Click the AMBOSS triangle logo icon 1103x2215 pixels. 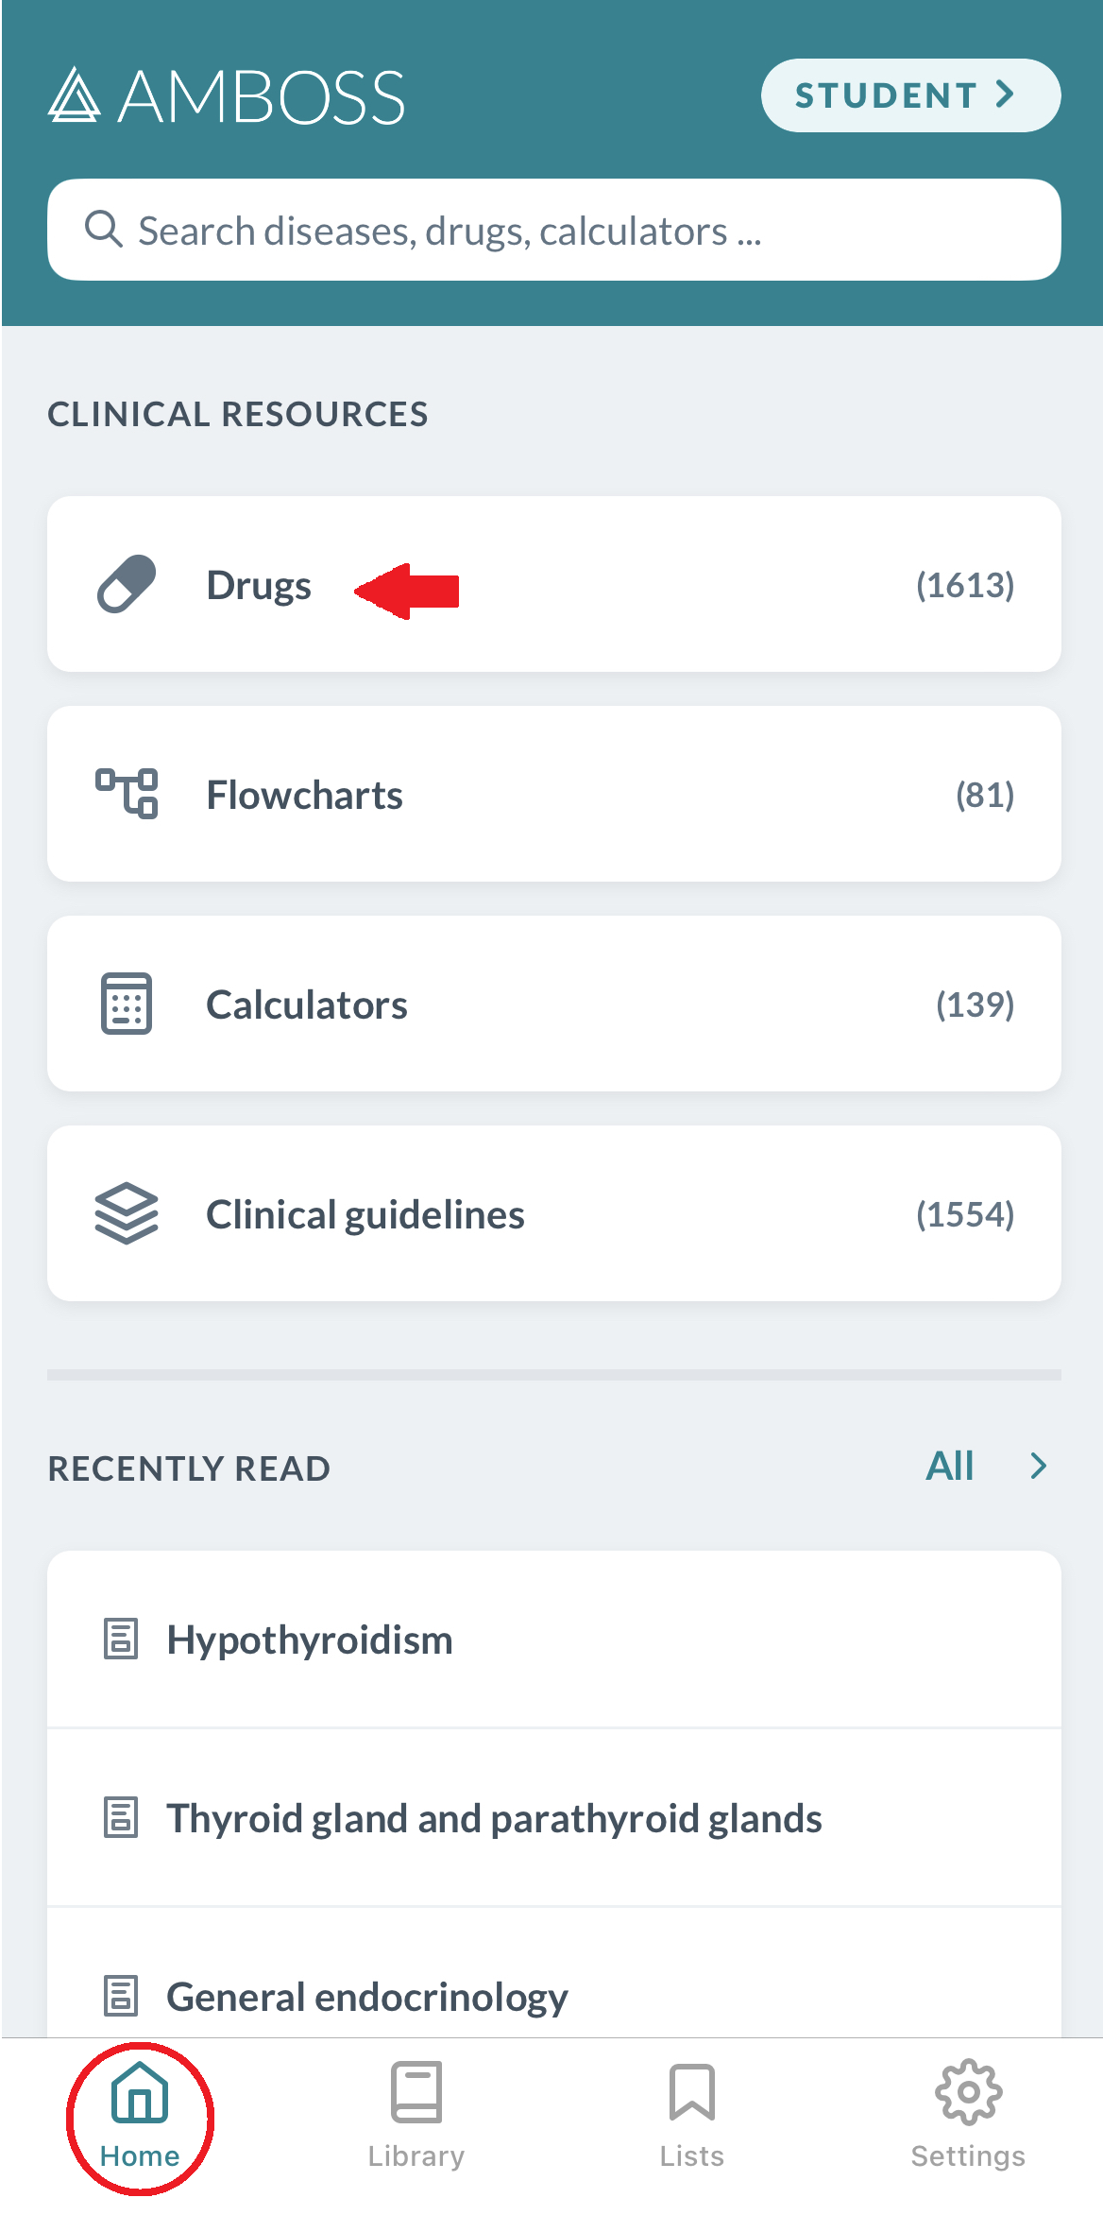pos(74,95)
